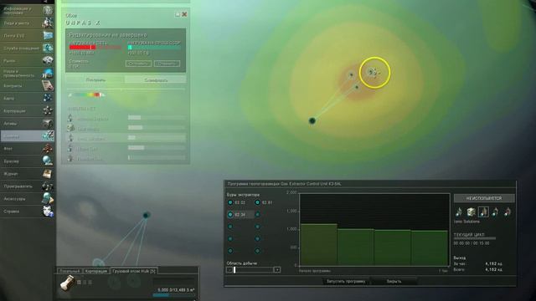The height and width of the screenshot is (301, 536).
Task: Toggle extractor head in top-right of head list
Action: 257,202
